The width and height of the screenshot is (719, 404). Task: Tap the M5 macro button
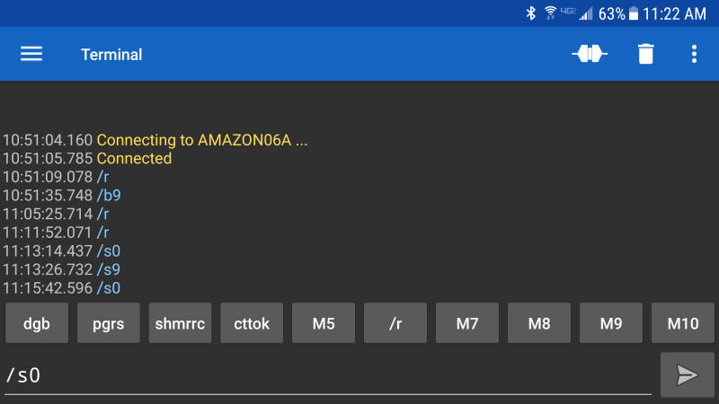[x=324, y=323]
